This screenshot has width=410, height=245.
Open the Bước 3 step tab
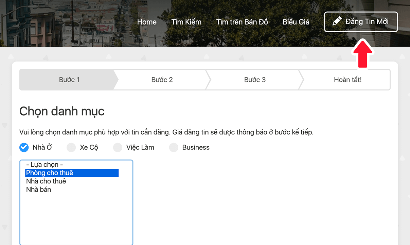(255, 80)
